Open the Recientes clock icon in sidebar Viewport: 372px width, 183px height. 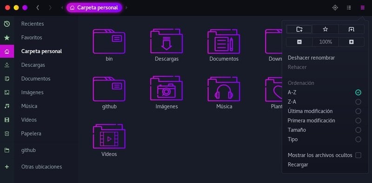[7, 24]
